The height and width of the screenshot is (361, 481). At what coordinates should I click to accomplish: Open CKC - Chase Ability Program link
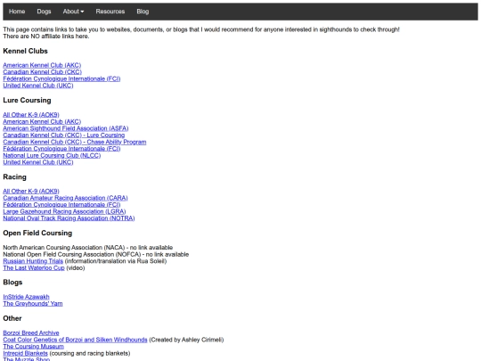[x=75, y=142]
